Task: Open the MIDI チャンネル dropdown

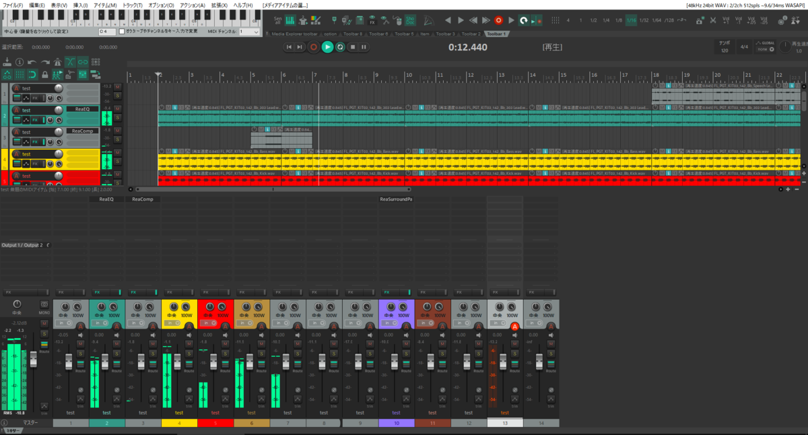Action: (248, 32)
